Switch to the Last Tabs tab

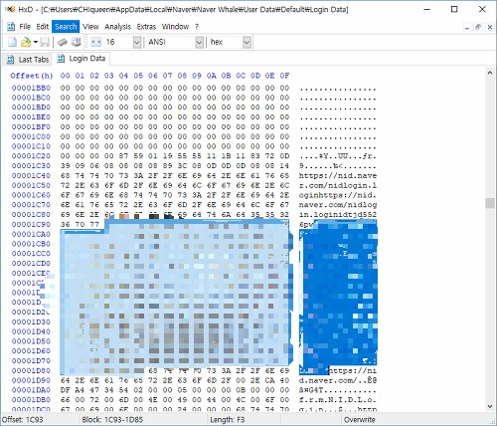(x=27, y=60)
